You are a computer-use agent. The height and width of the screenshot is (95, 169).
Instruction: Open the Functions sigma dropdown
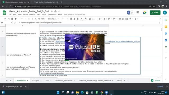(136, 19)
